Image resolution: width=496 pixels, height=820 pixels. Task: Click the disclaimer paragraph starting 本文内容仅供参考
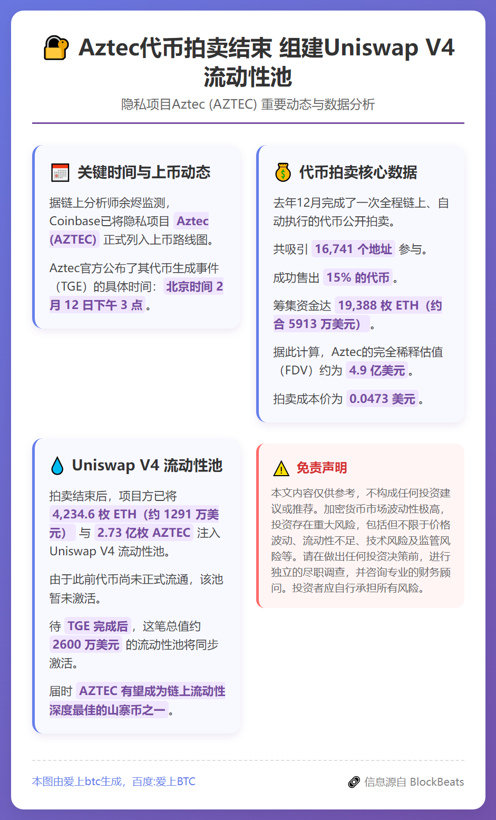coord(361,541)
